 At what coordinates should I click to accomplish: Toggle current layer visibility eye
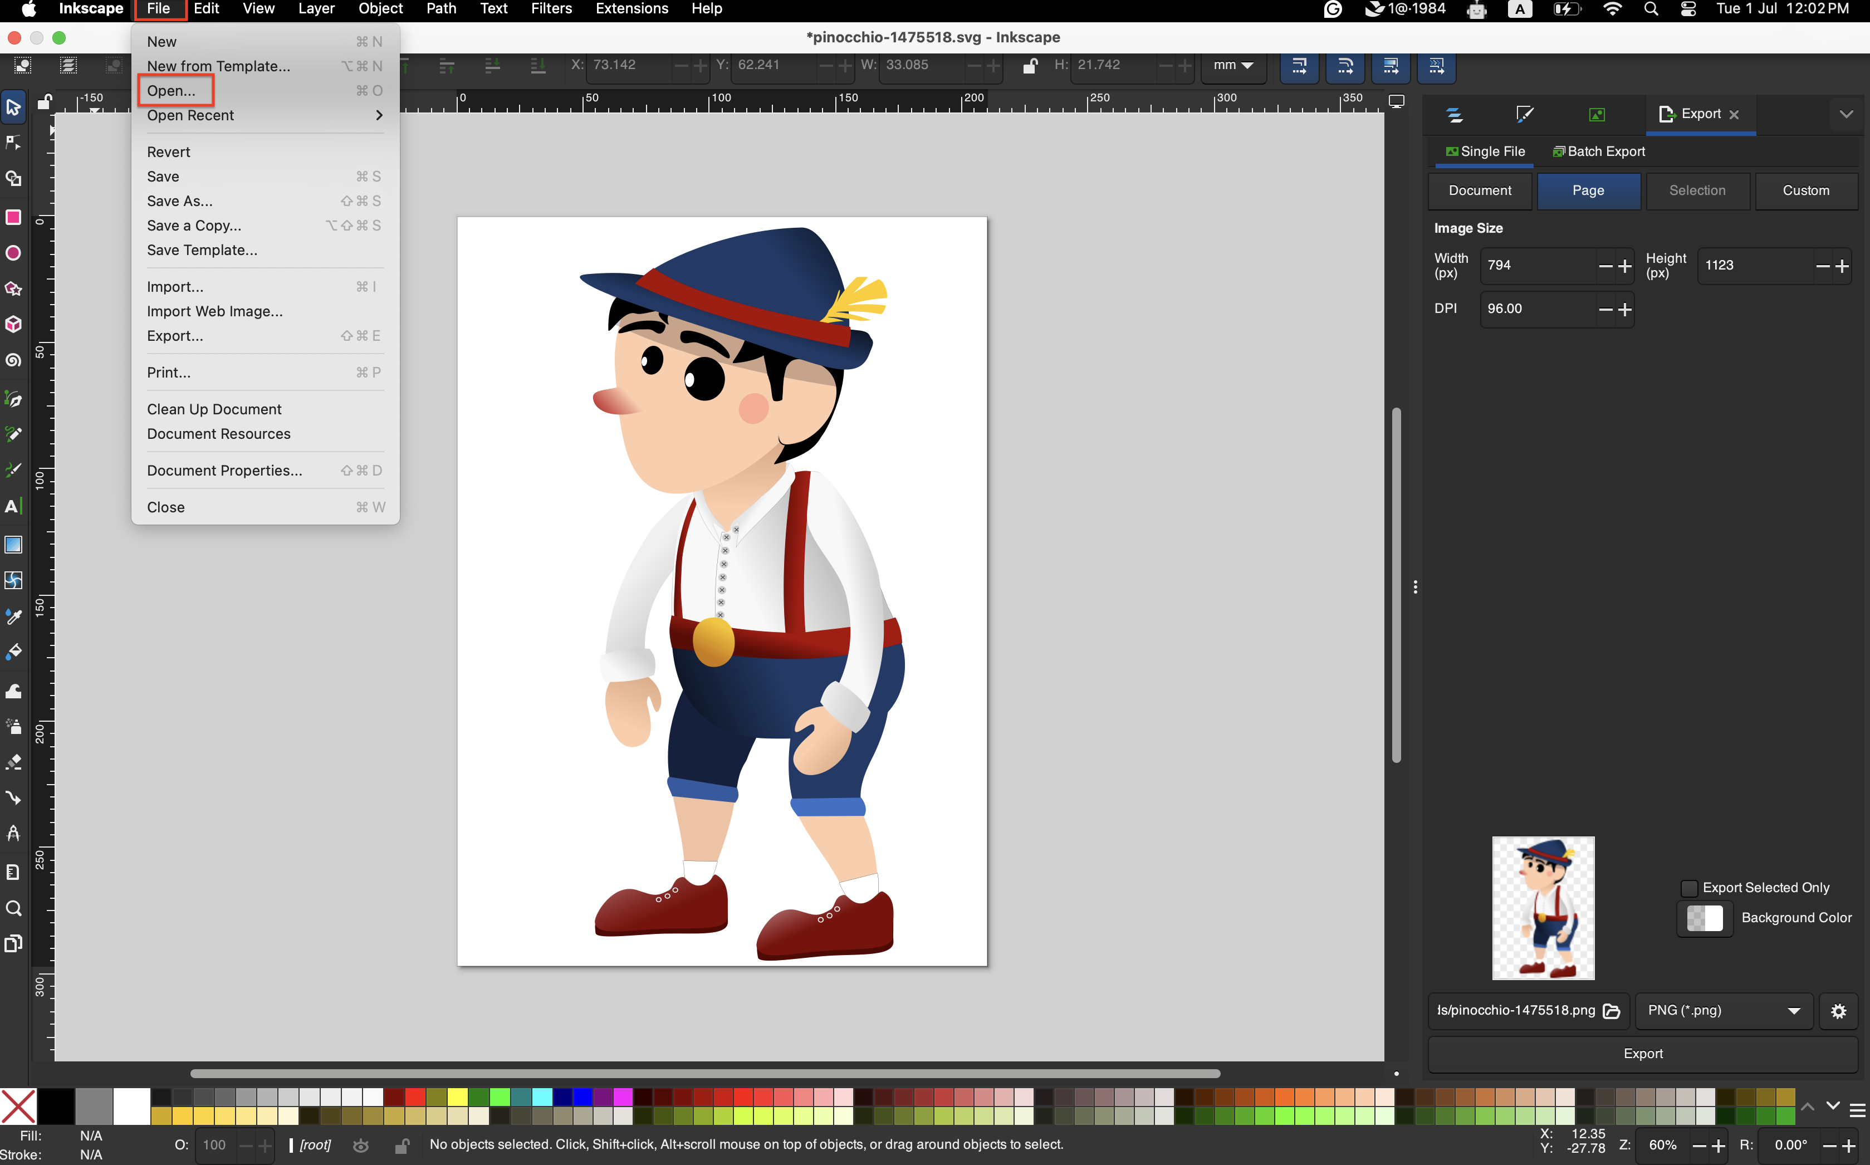coord(361,1146)
